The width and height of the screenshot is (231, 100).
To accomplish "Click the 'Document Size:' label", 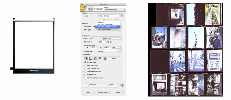I will point(90,45).
